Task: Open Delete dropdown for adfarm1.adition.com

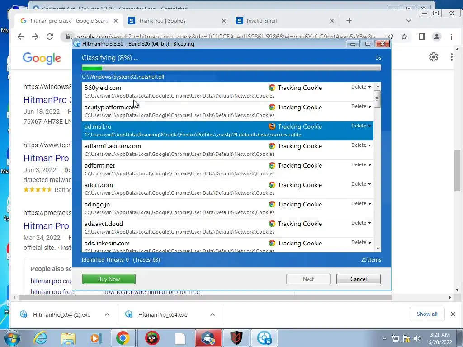Action: (361, 145)
